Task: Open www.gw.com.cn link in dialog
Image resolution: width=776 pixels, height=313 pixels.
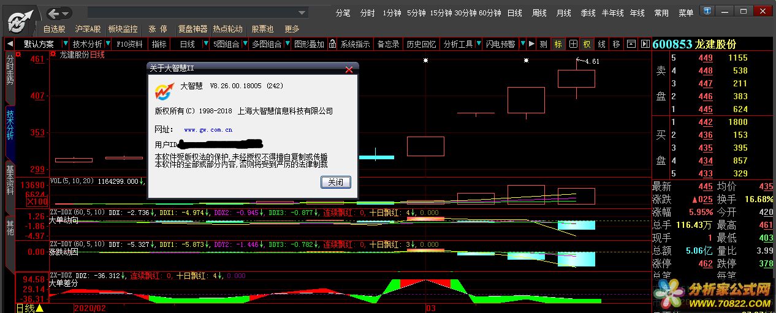Action: 208,130
